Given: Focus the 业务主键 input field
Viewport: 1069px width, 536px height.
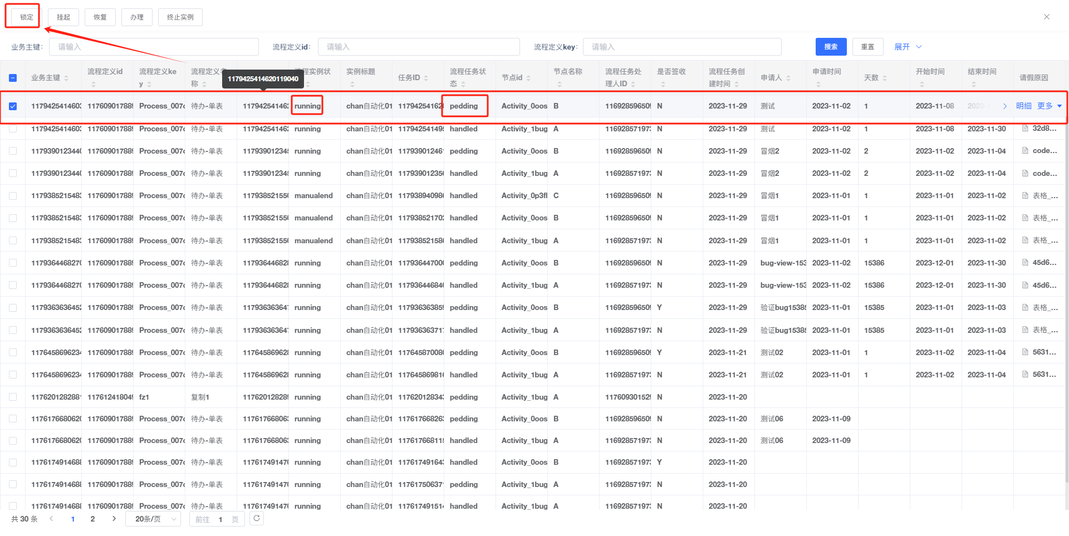Looking at the screenshot, I should coord(154,47).
